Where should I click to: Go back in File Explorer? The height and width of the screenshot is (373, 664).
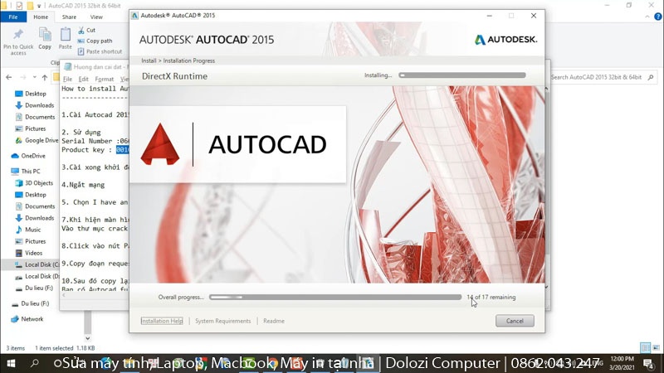point(9,77)
